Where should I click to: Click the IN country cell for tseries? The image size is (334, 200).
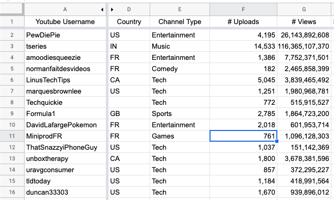coord(129,47)
